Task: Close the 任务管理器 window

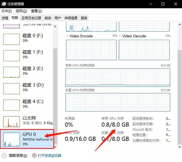Action: [176, 4]
